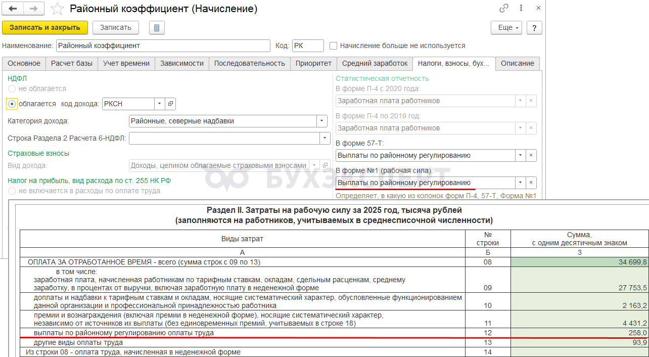Open the Вид дохода selection form icon

tap(326, 165)
